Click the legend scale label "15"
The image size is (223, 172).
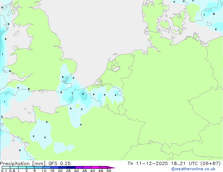(52, 171)
